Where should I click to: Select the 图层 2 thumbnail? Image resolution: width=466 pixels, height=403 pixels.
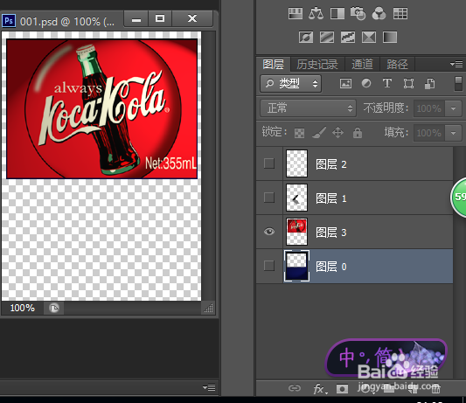(296, 163)
